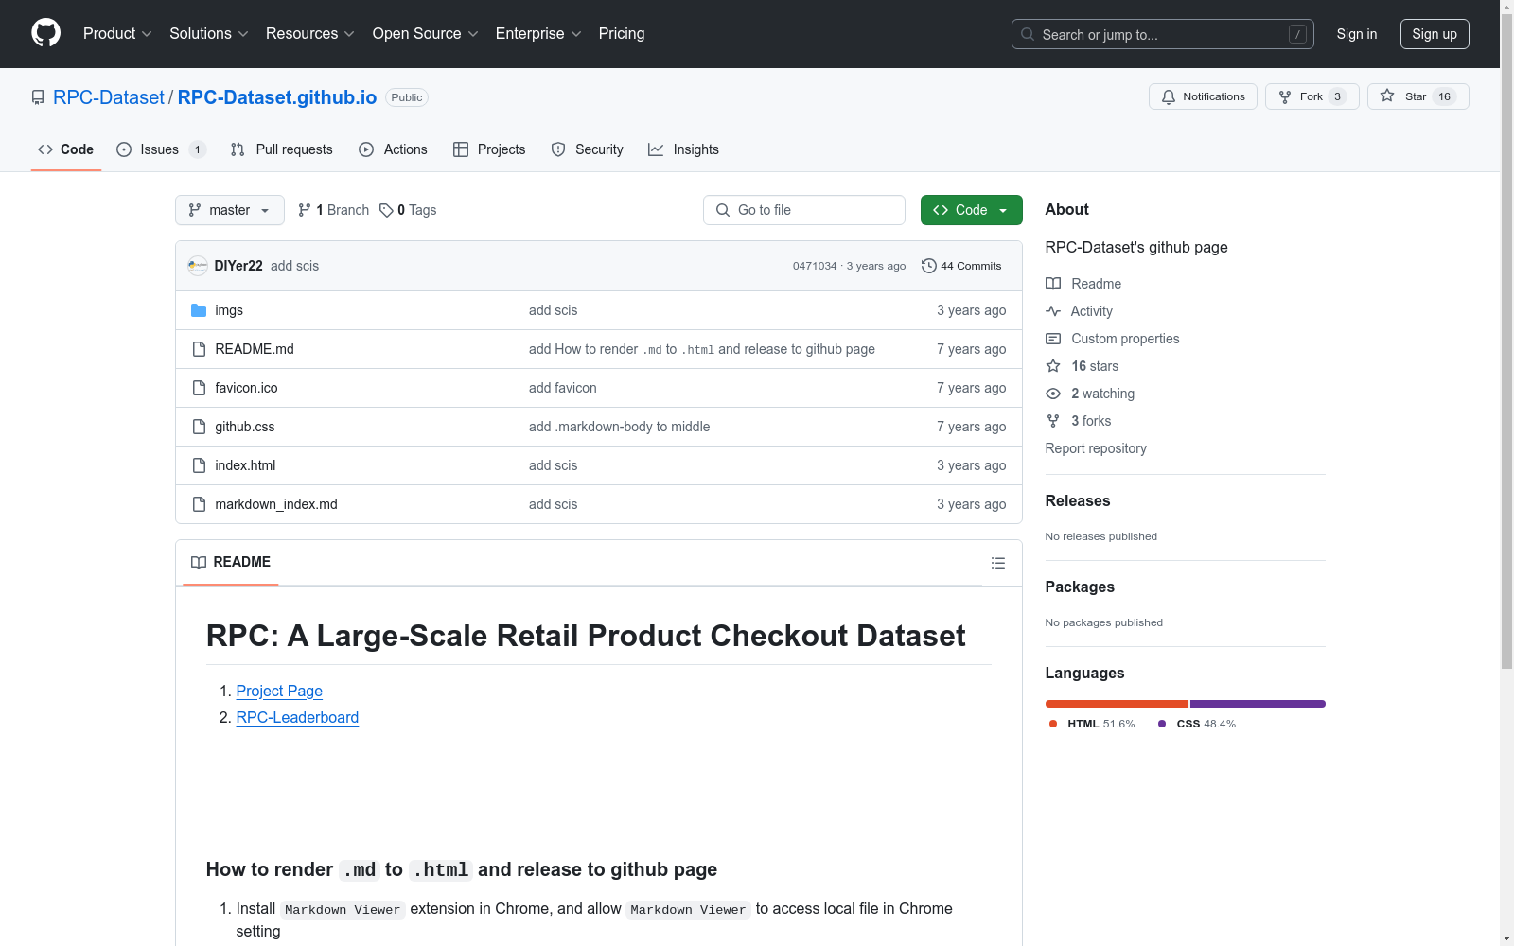Click the HTML 51.6% language legend

click(x=1092, y=724)
